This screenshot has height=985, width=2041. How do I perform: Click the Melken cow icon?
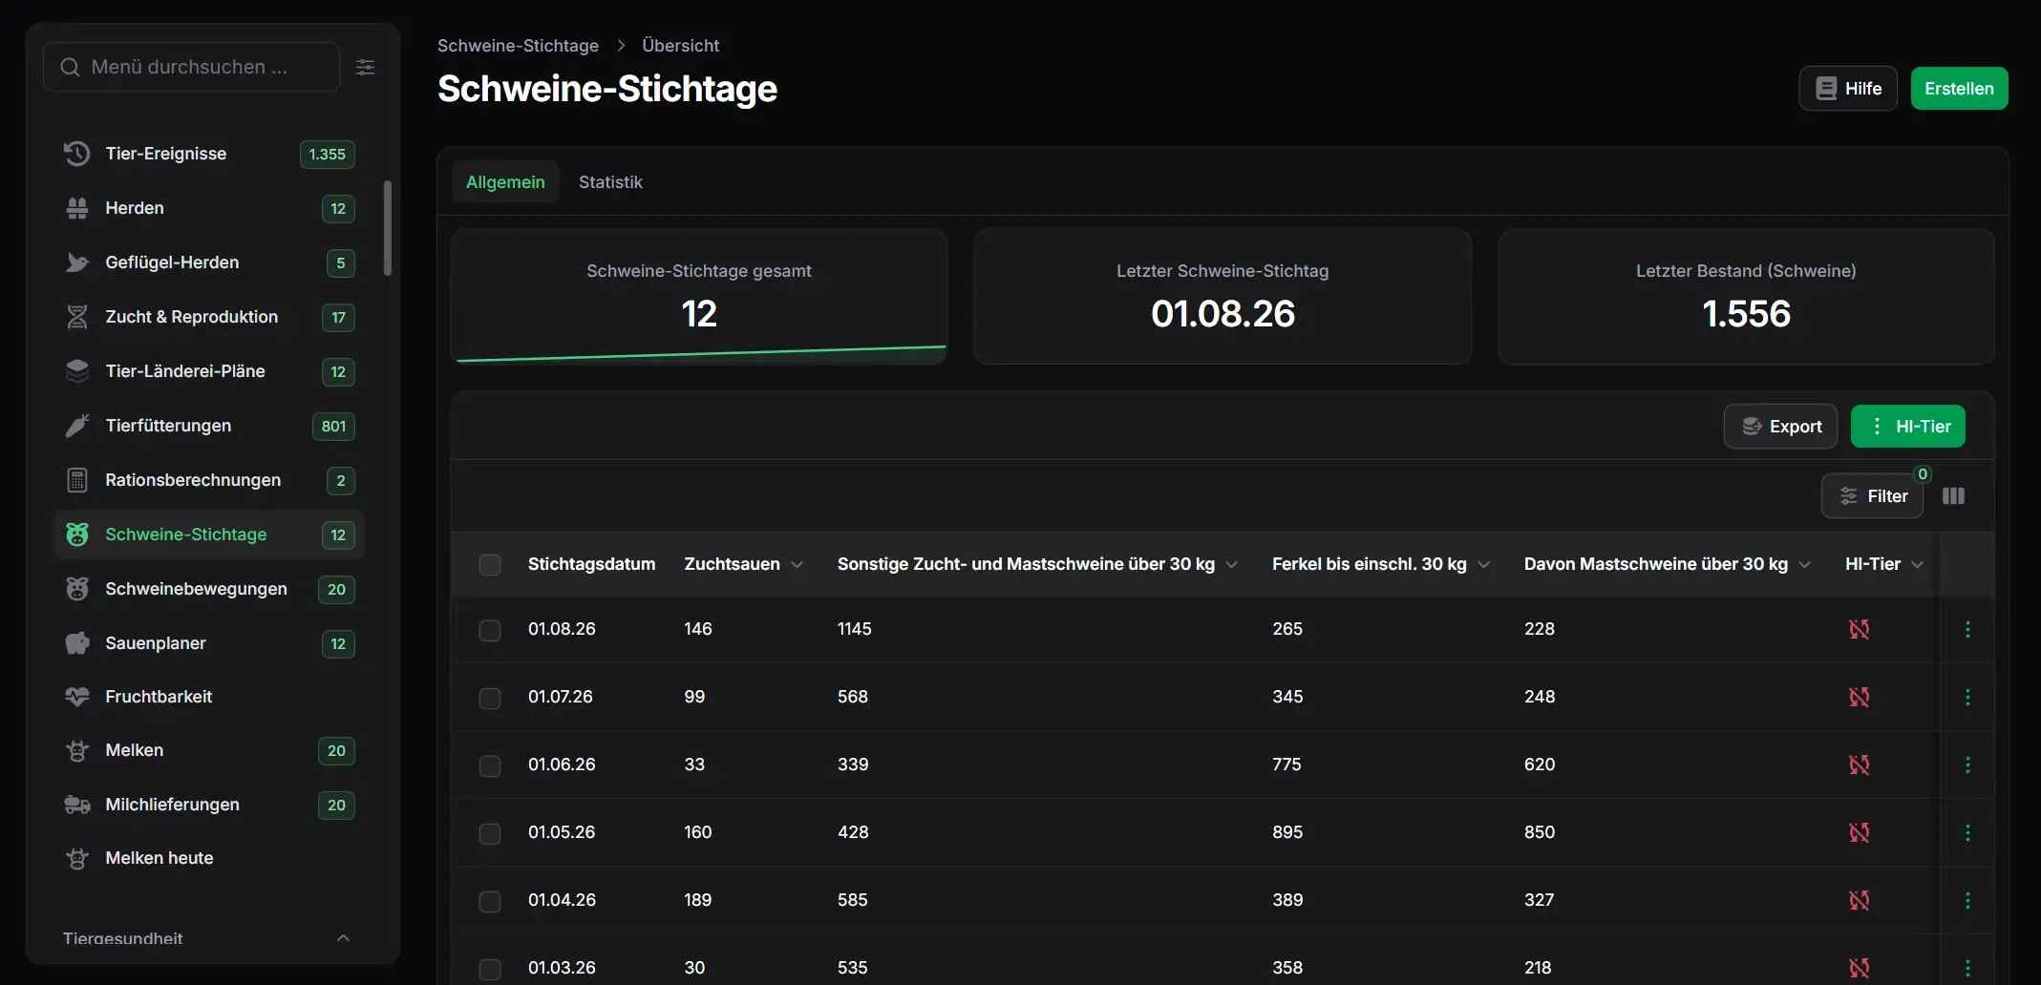(x=76, y=751)
